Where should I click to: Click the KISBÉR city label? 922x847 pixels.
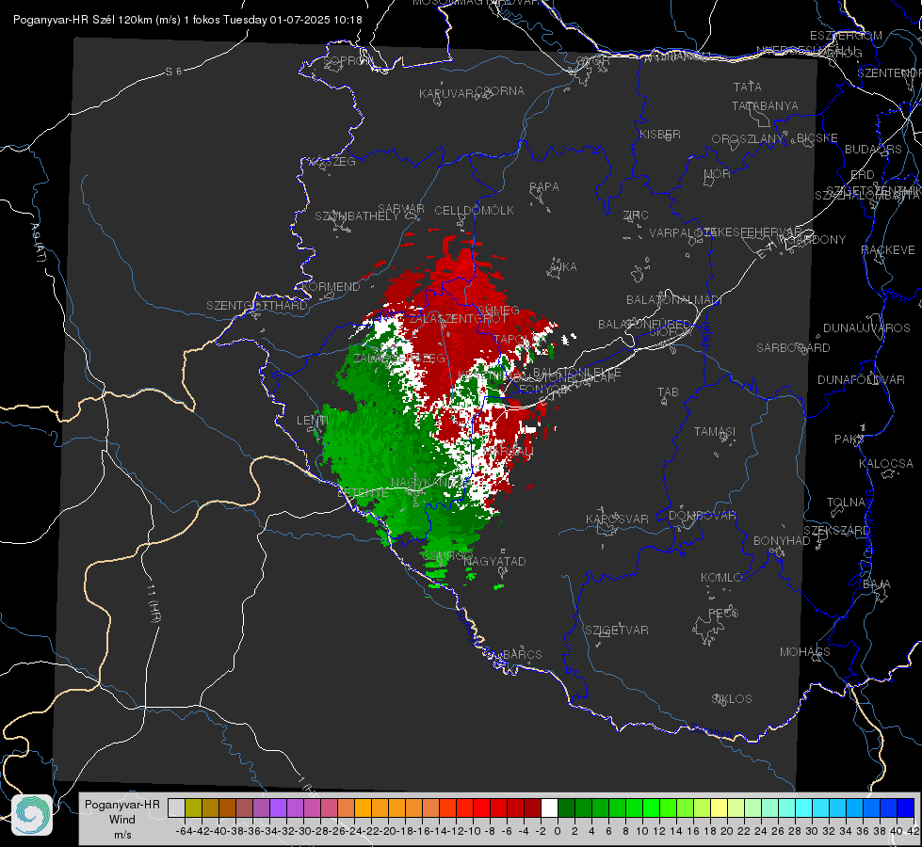tap(660, 135)
